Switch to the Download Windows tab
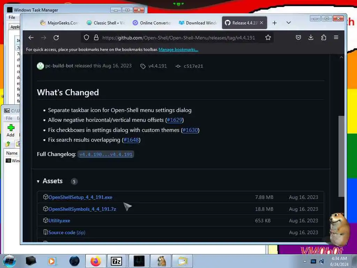The width and height of the screenshot is (357, 268). point(198,23)
